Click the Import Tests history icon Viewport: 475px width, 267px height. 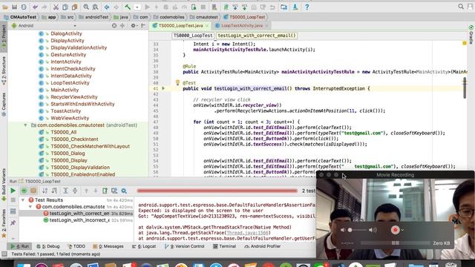tap(114, 191)
